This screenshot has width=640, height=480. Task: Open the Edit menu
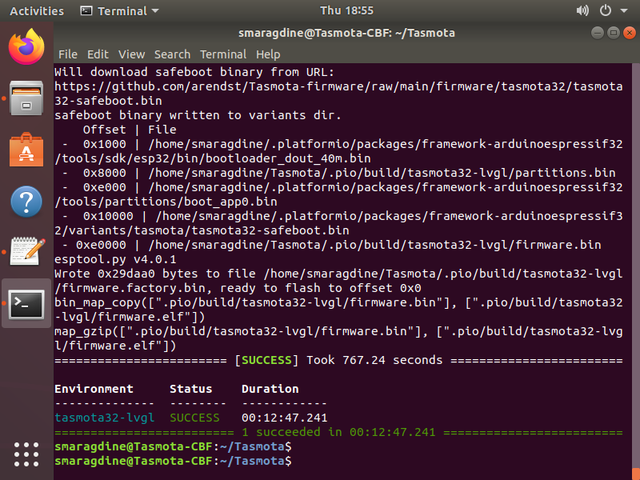coord(98,54)
